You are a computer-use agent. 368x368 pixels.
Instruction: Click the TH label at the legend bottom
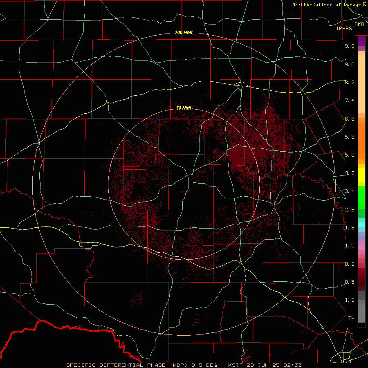(351, 319)
